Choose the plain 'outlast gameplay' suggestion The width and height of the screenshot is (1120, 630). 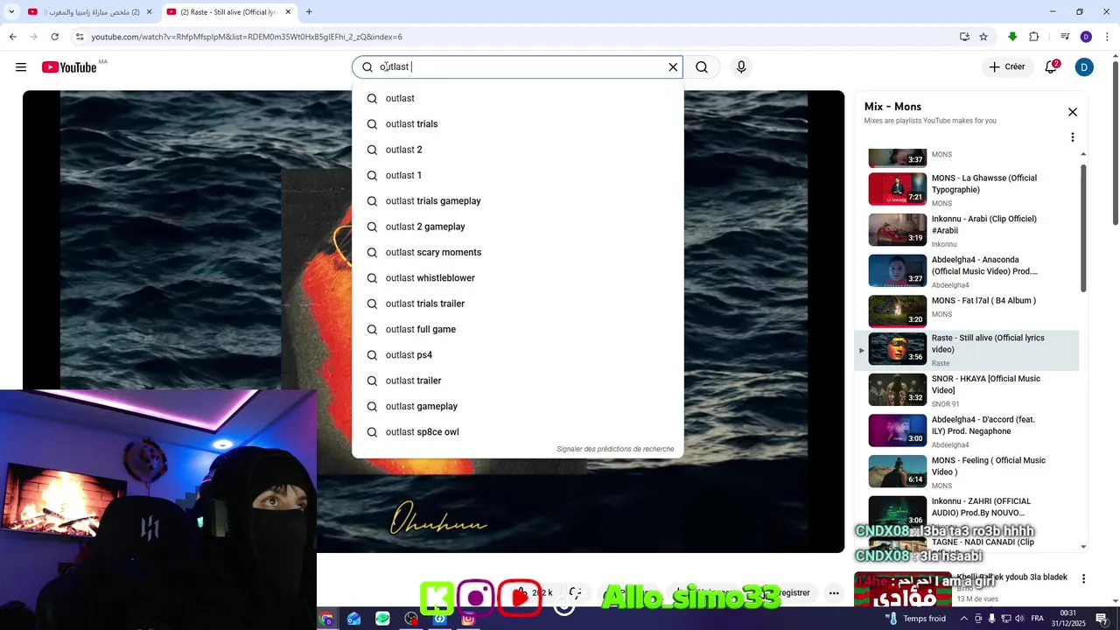[x=517, y=406]
